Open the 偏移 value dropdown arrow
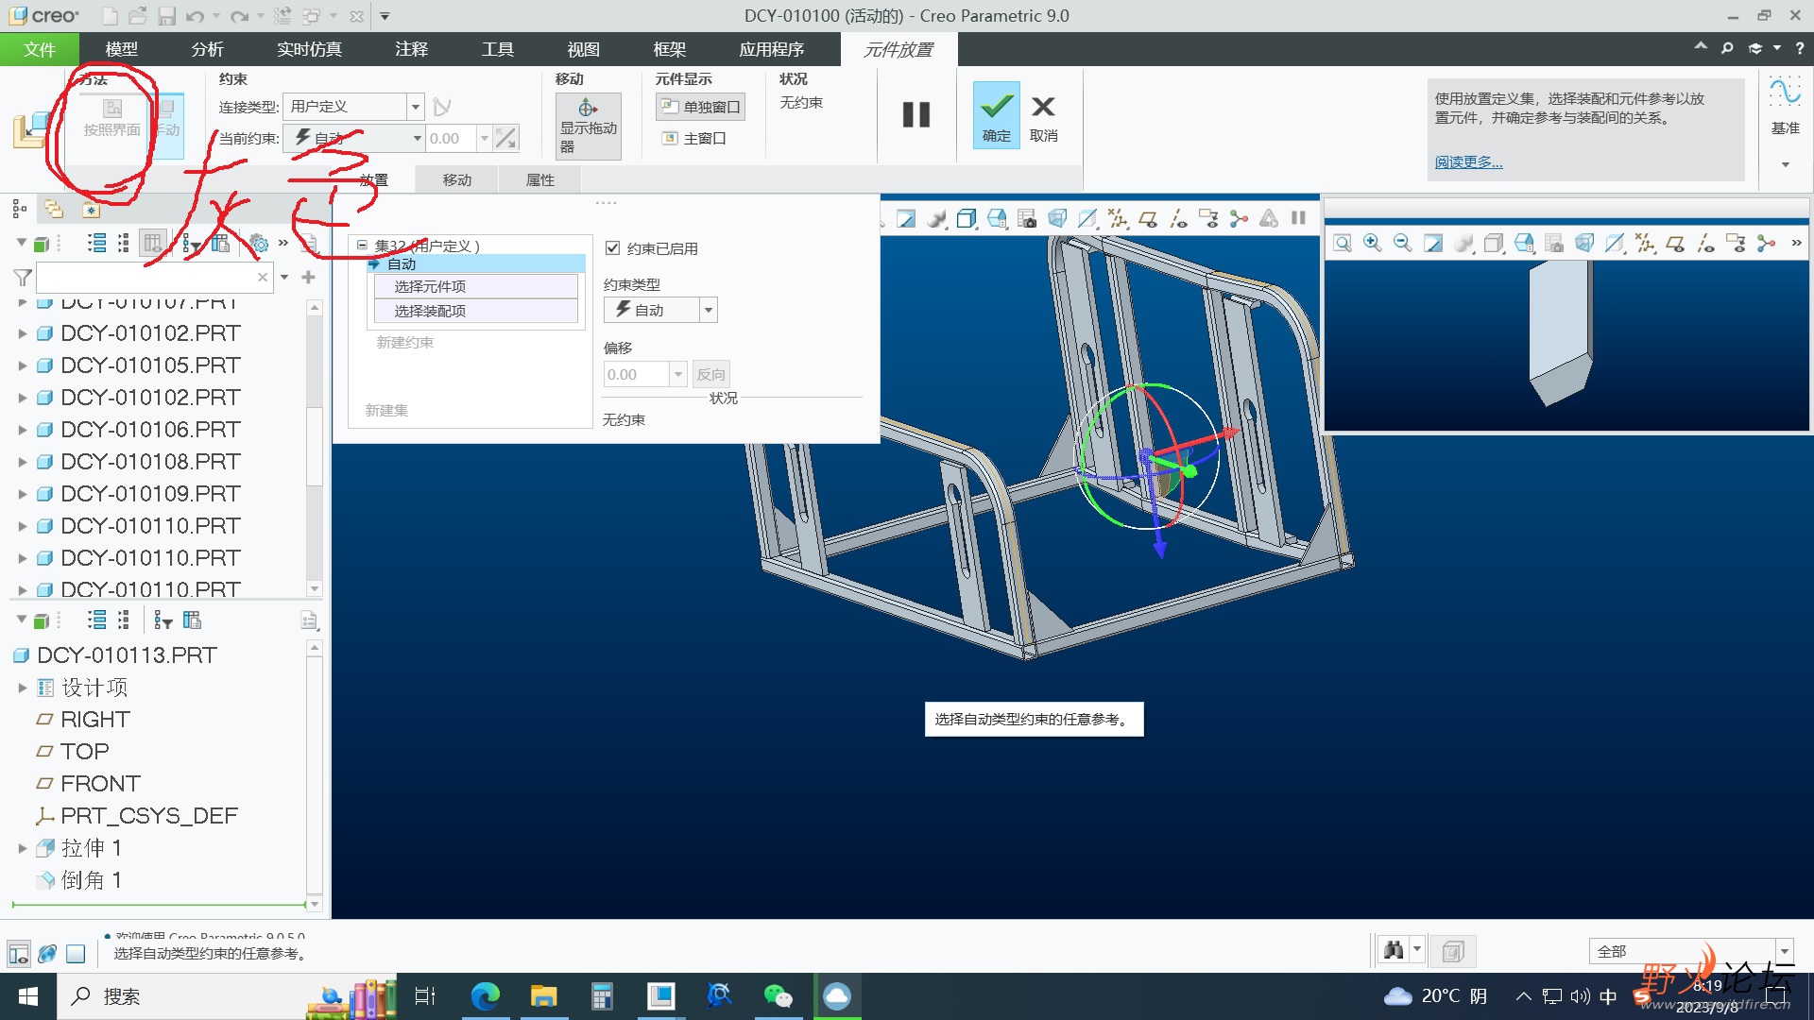The width and height of the screenshot is (1814, 1020). (x=677, y=374)
